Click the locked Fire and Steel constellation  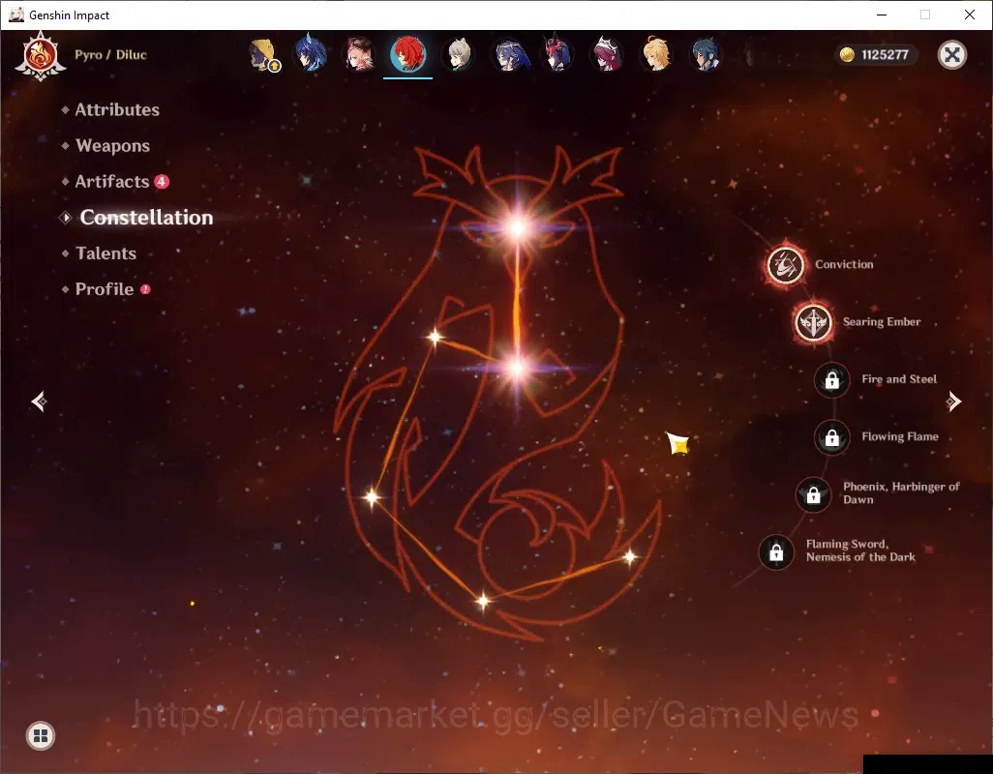(831, 380)
